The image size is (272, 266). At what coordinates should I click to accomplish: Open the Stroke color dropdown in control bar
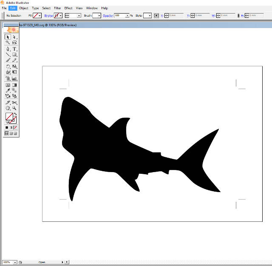[60, 16]
